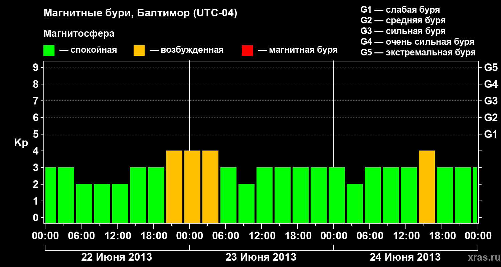Click the 'G2 — средняя буря' legend line

[403, 20]
